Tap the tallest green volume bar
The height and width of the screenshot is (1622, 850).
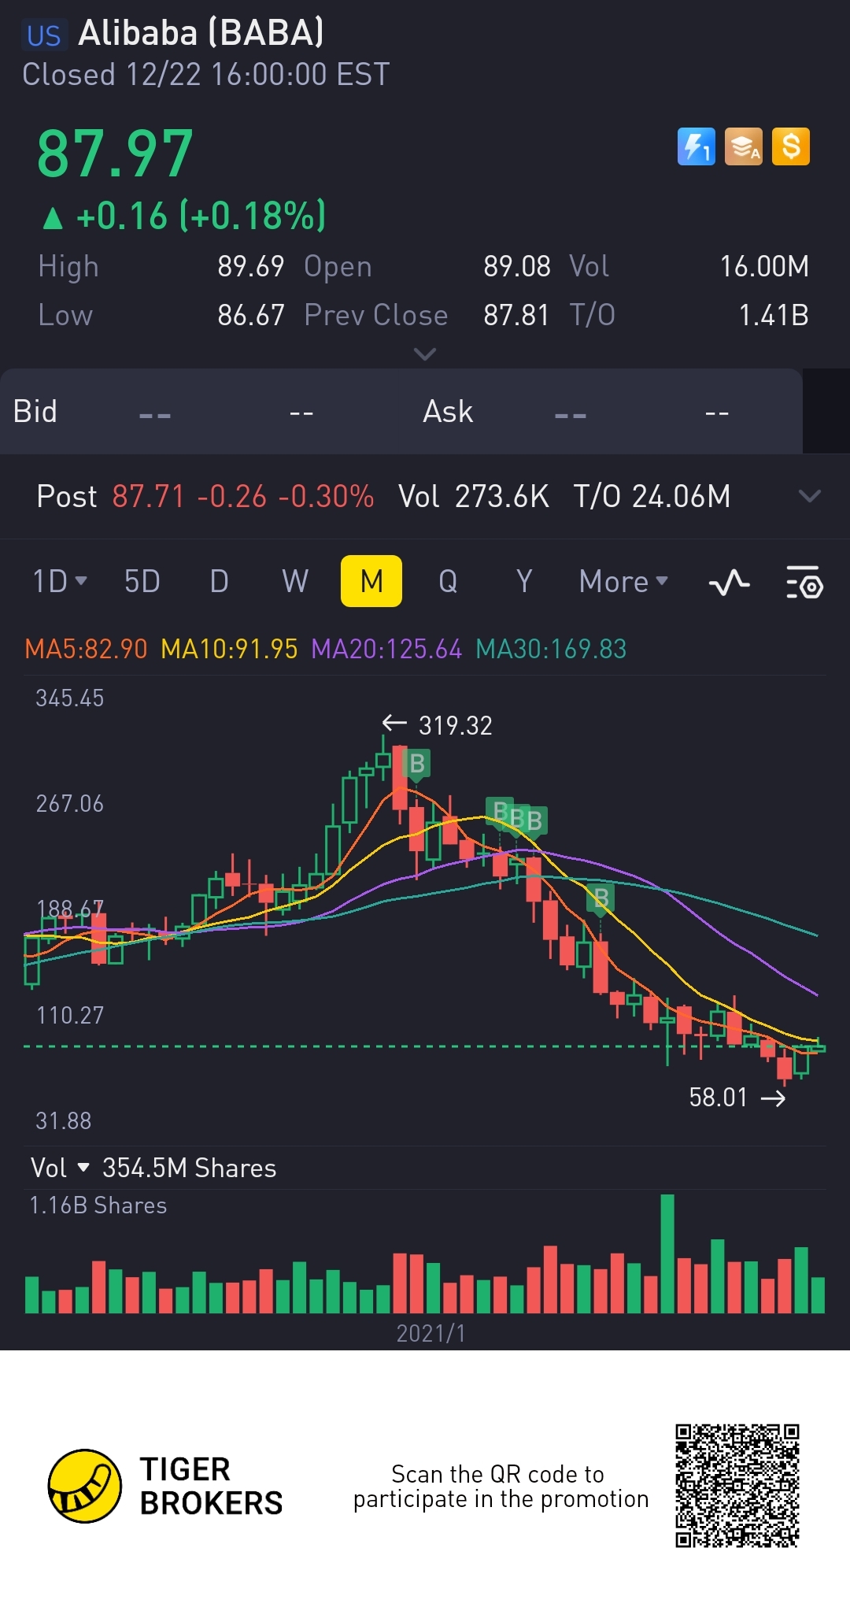pyautogui.click(x=667, y=1254)
